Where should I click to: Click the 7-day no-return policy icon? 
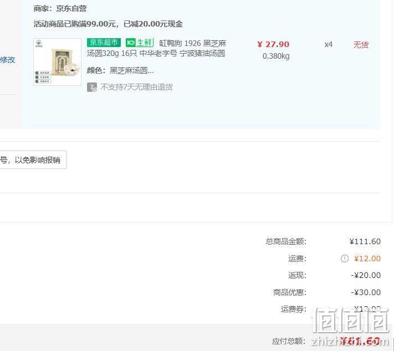(x=92, y=87)
